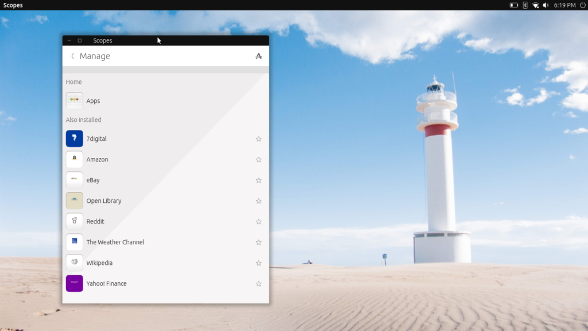588x331 pixels.
Task: Select the 7digital scope icon
Action: pyautogui.click(x=74, y=138)
